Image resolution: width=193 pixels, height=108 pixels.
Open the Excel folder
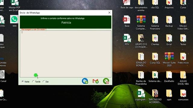point(169,40)
